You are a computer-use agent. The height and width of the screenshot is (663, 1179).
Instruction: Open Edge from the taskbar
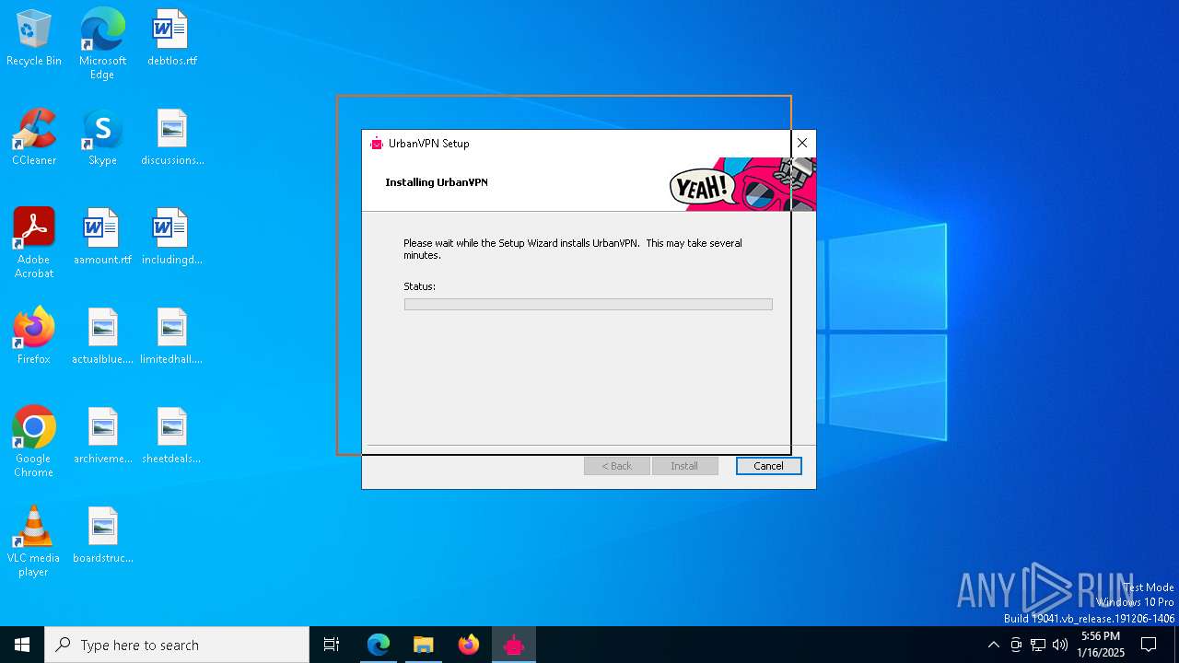pos(379,645)
